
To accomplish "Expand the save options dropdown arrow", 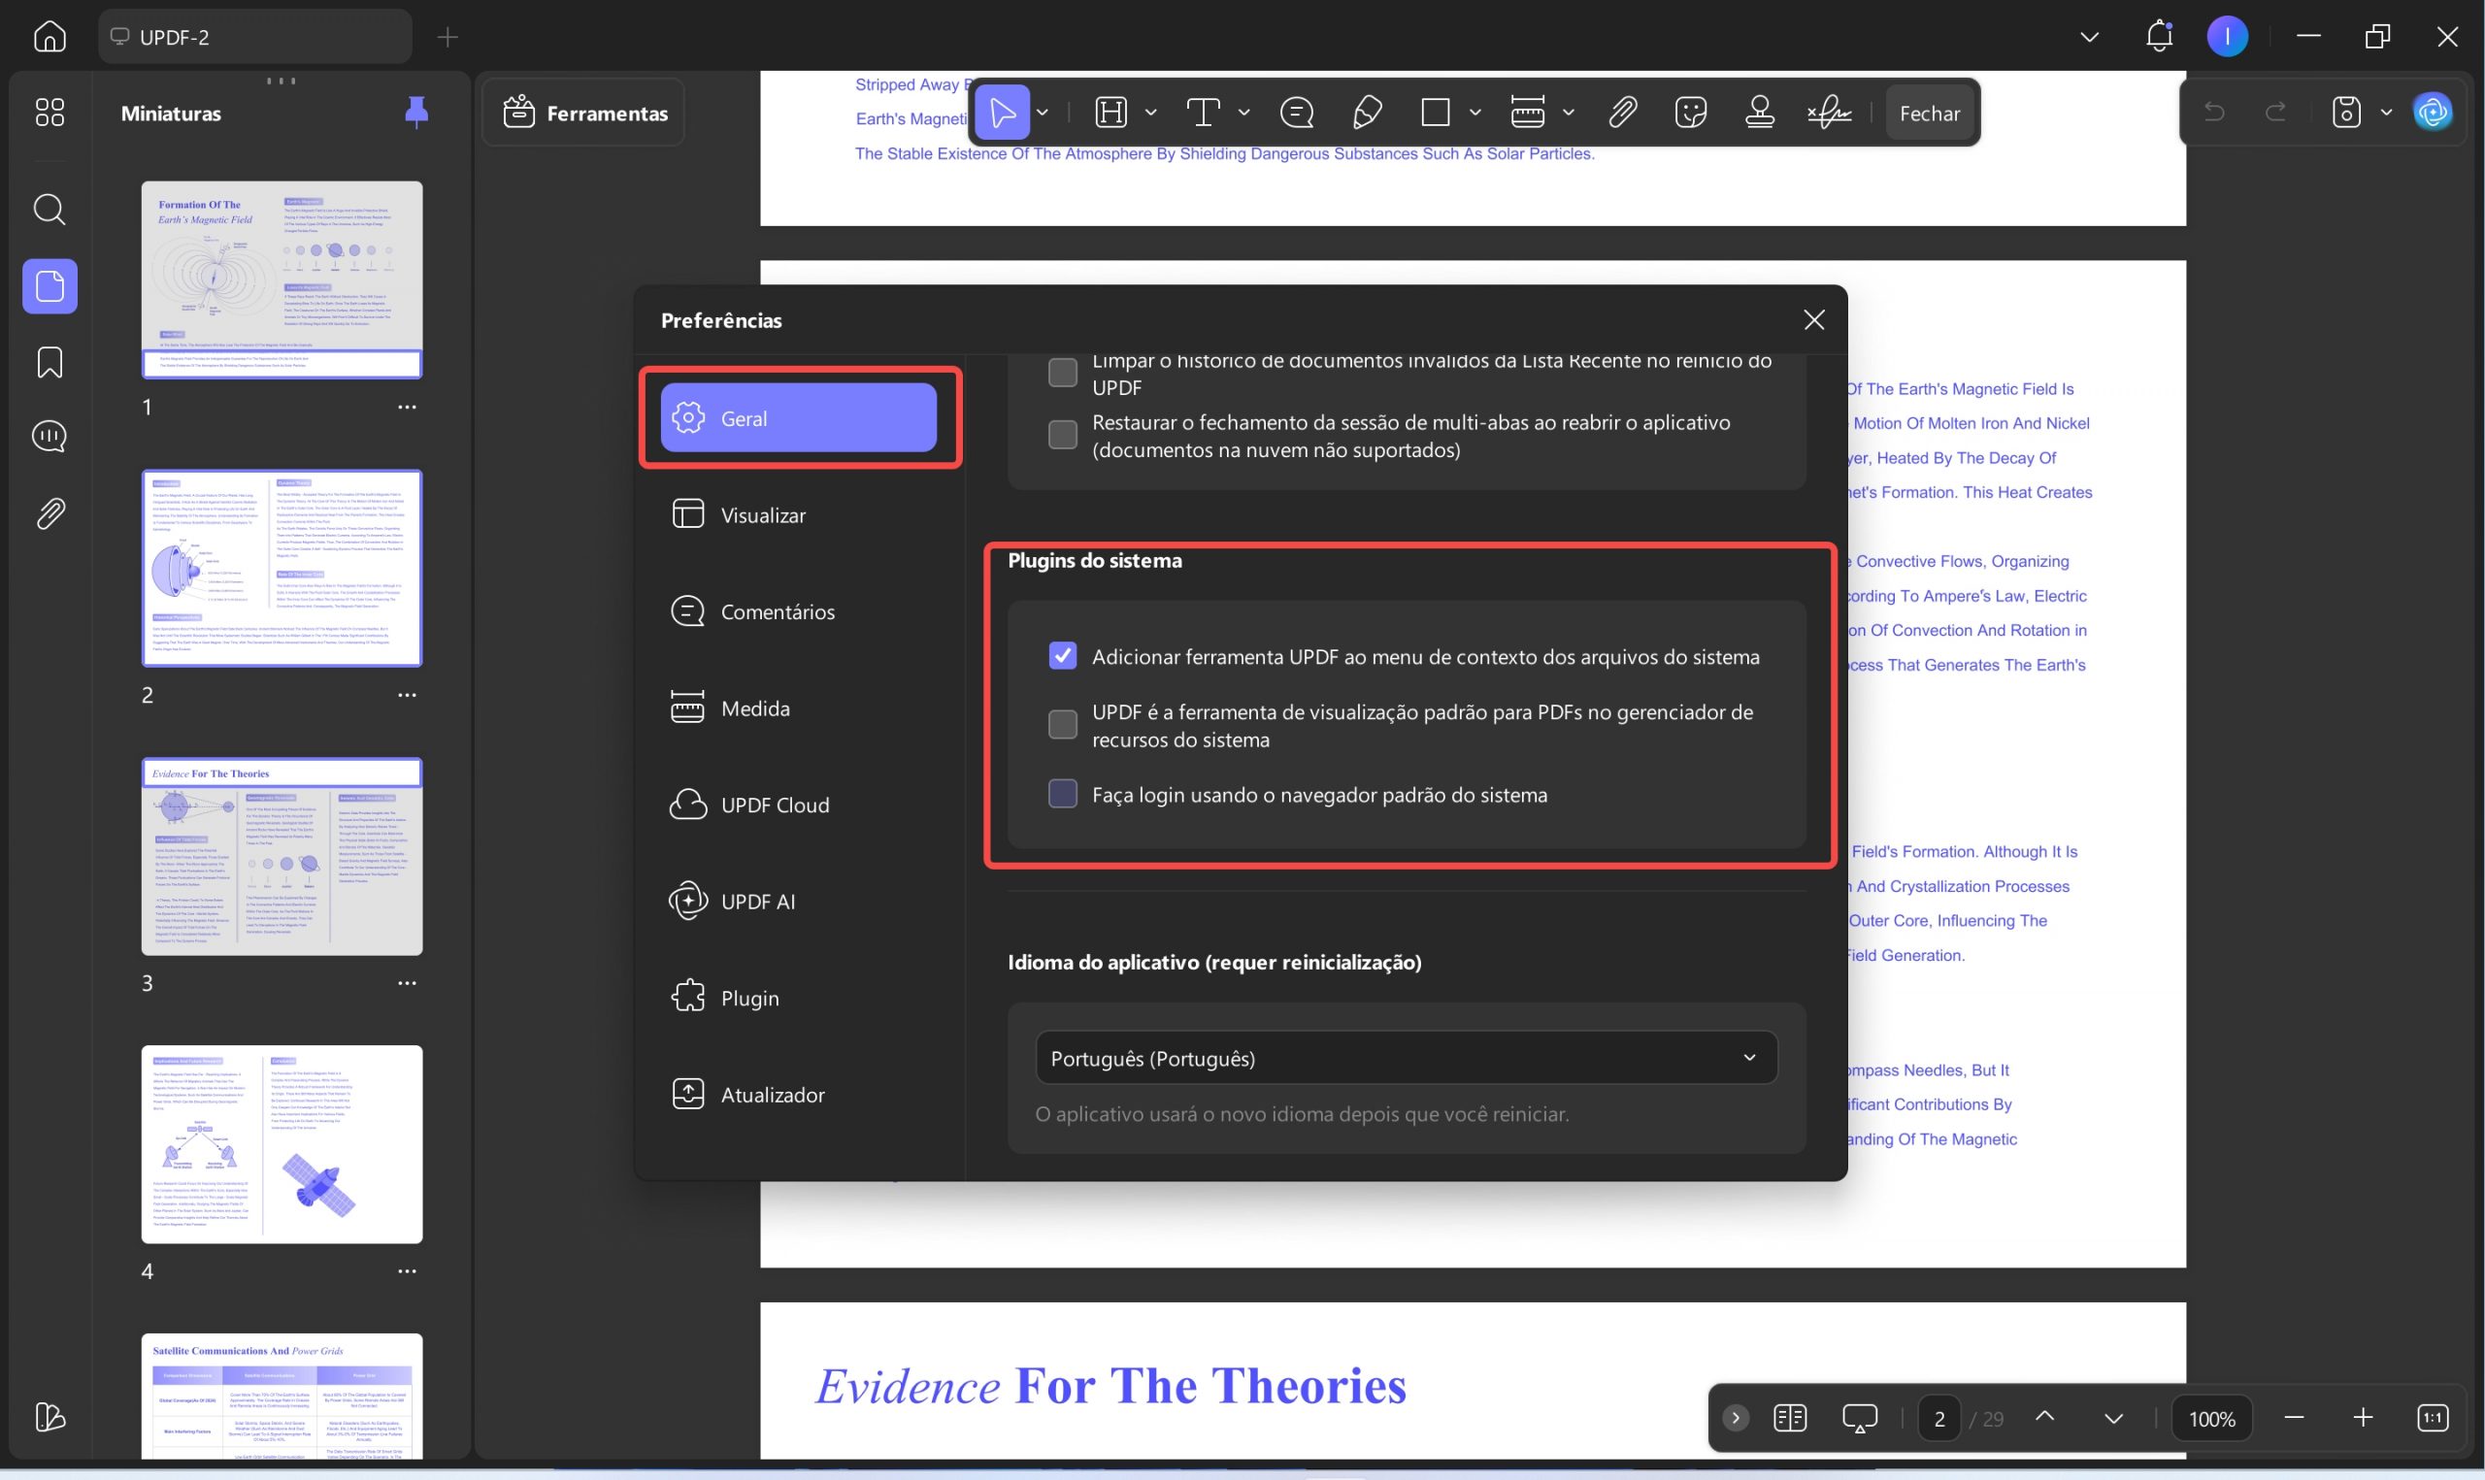I will tap(2386, 112).
